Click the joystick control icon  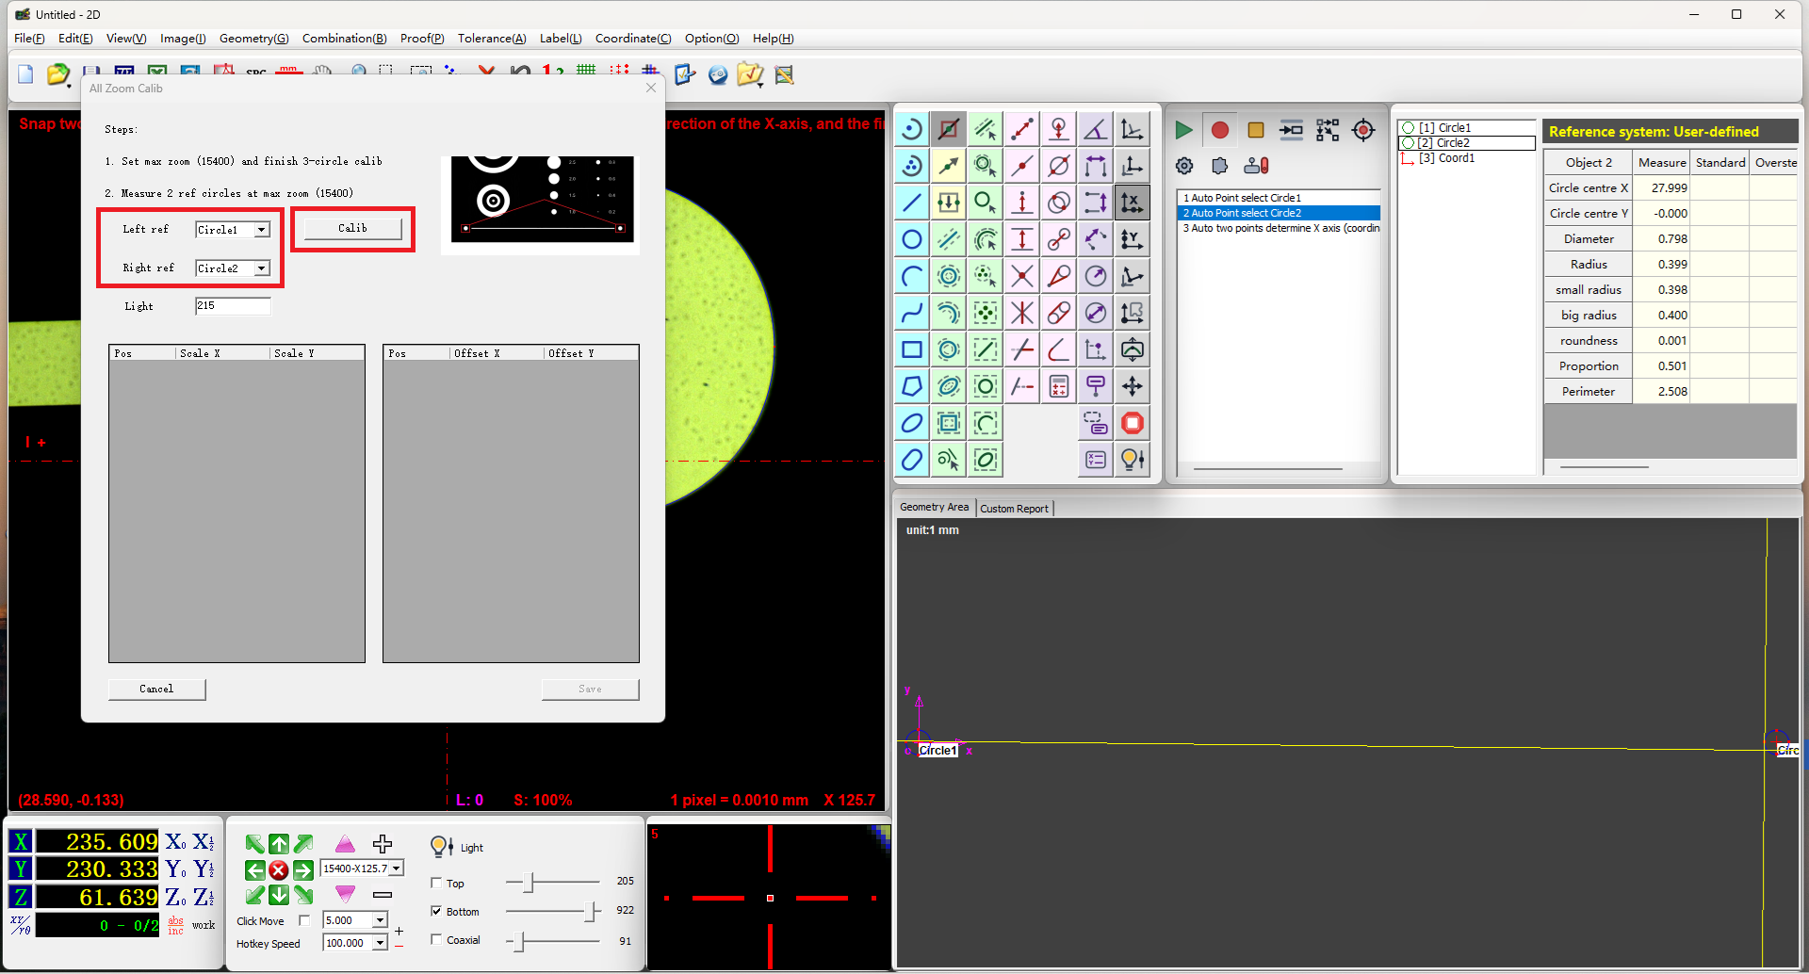point(1256,166)
